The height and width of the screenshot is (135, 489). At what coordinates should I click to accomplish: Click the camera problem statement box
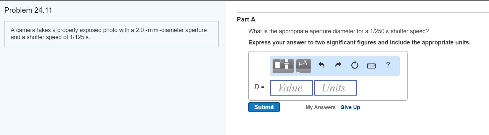click(x=112, y=34)
